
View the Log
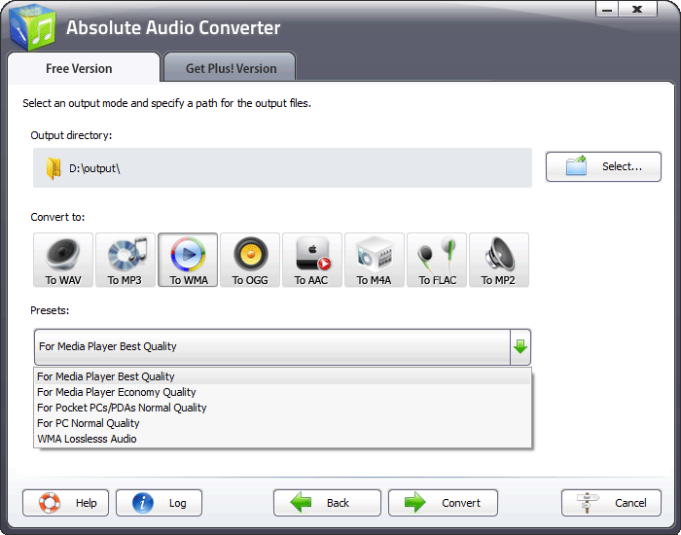pyautogui.click(x=159, y=503)
